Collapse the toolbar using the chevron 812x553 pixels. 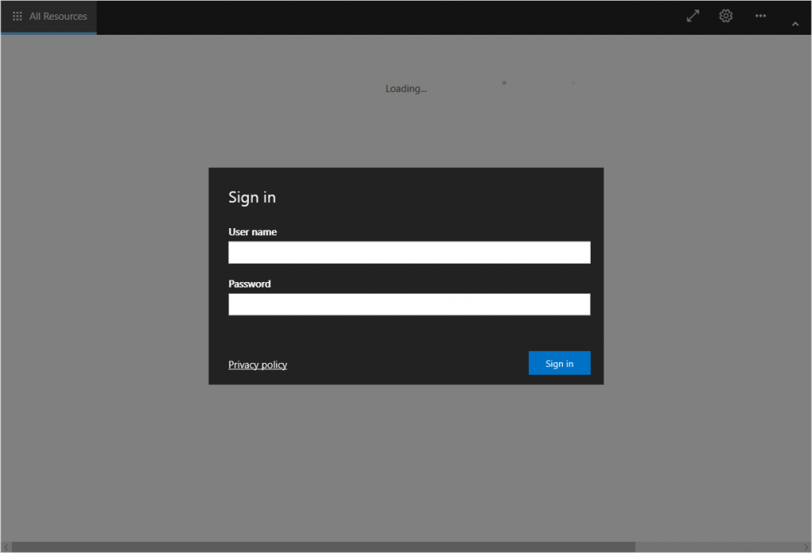pos(795,25)
